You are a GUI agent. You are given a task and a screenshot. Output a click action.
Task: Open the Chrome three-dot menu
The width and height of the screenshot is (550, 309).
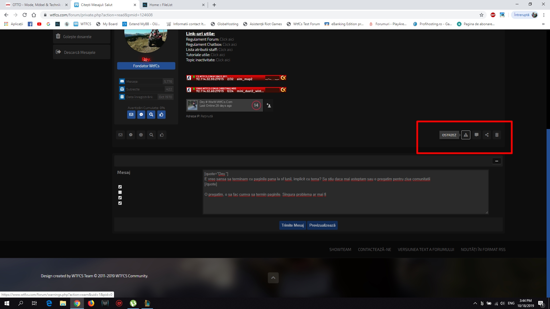pos(544,15)
